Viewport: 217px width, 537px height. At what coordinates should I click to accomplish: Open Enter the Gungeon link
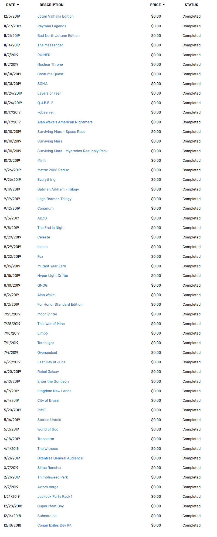pos(53,381)
